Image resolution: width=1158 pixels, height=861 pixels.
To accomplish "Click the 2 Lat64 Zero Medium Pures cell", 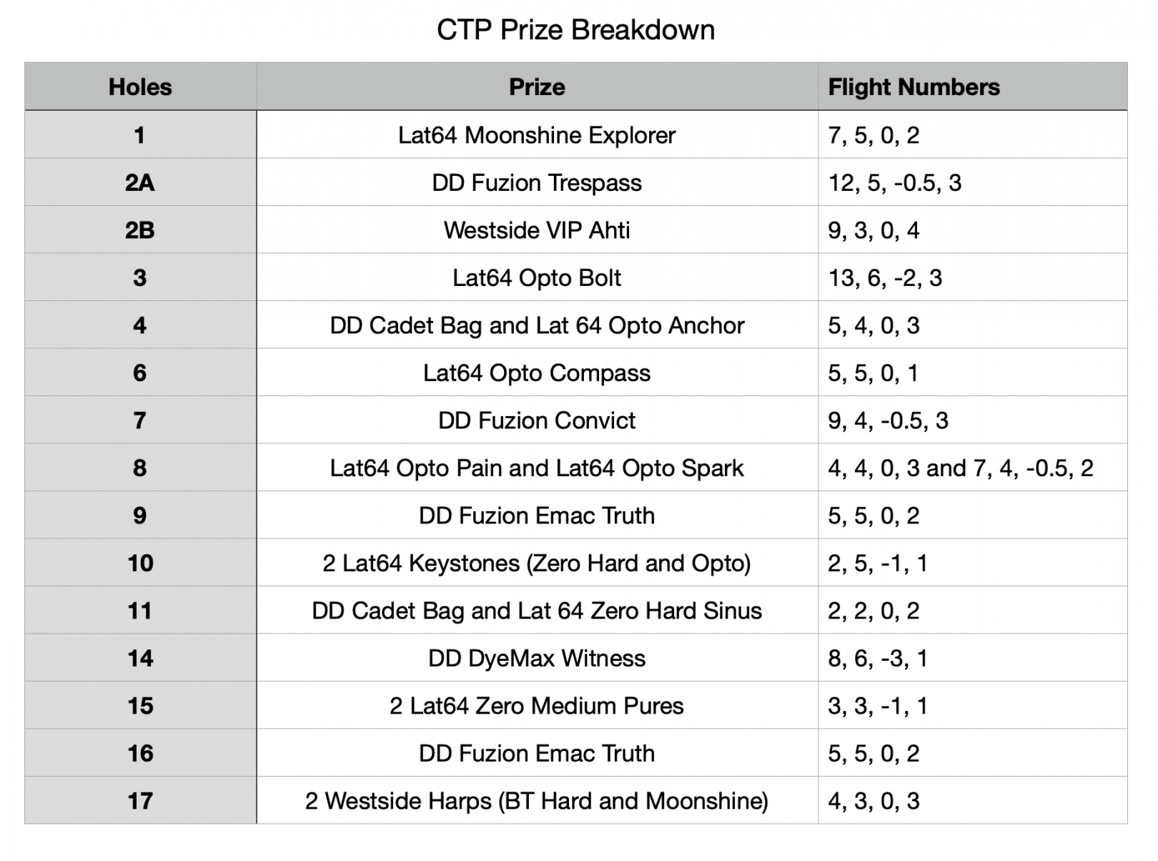I will pyautogui.click(x=537, y=707).
